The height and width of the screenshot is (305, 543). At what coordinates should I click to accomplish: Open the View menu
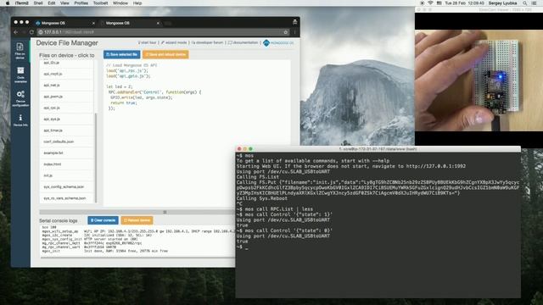click(64, 3)
